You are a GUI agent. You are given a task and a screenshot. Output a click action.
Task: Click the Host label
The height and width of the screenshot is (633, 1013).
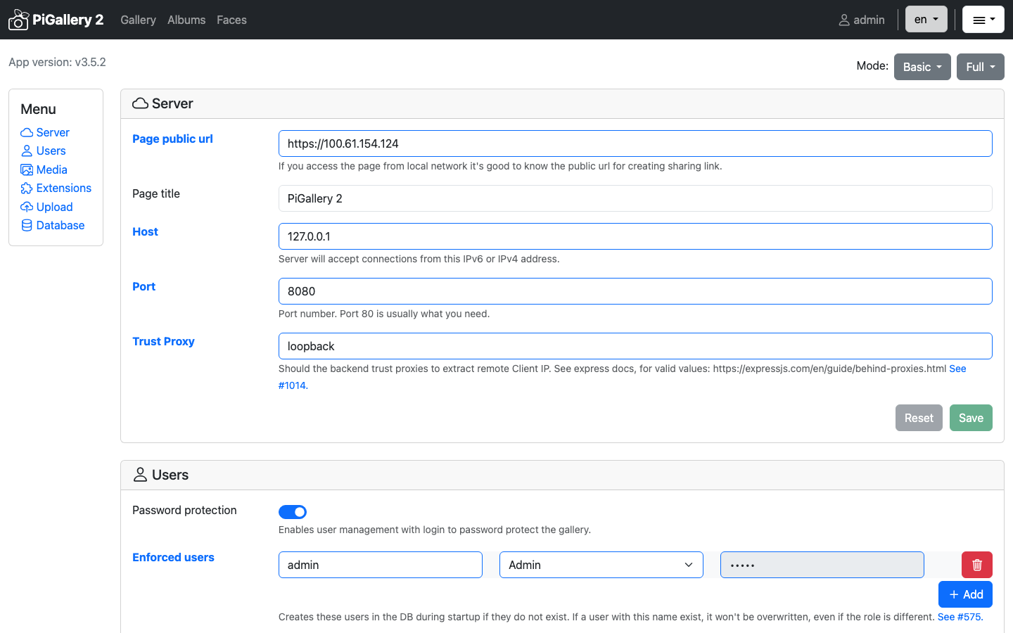(145, 231)
